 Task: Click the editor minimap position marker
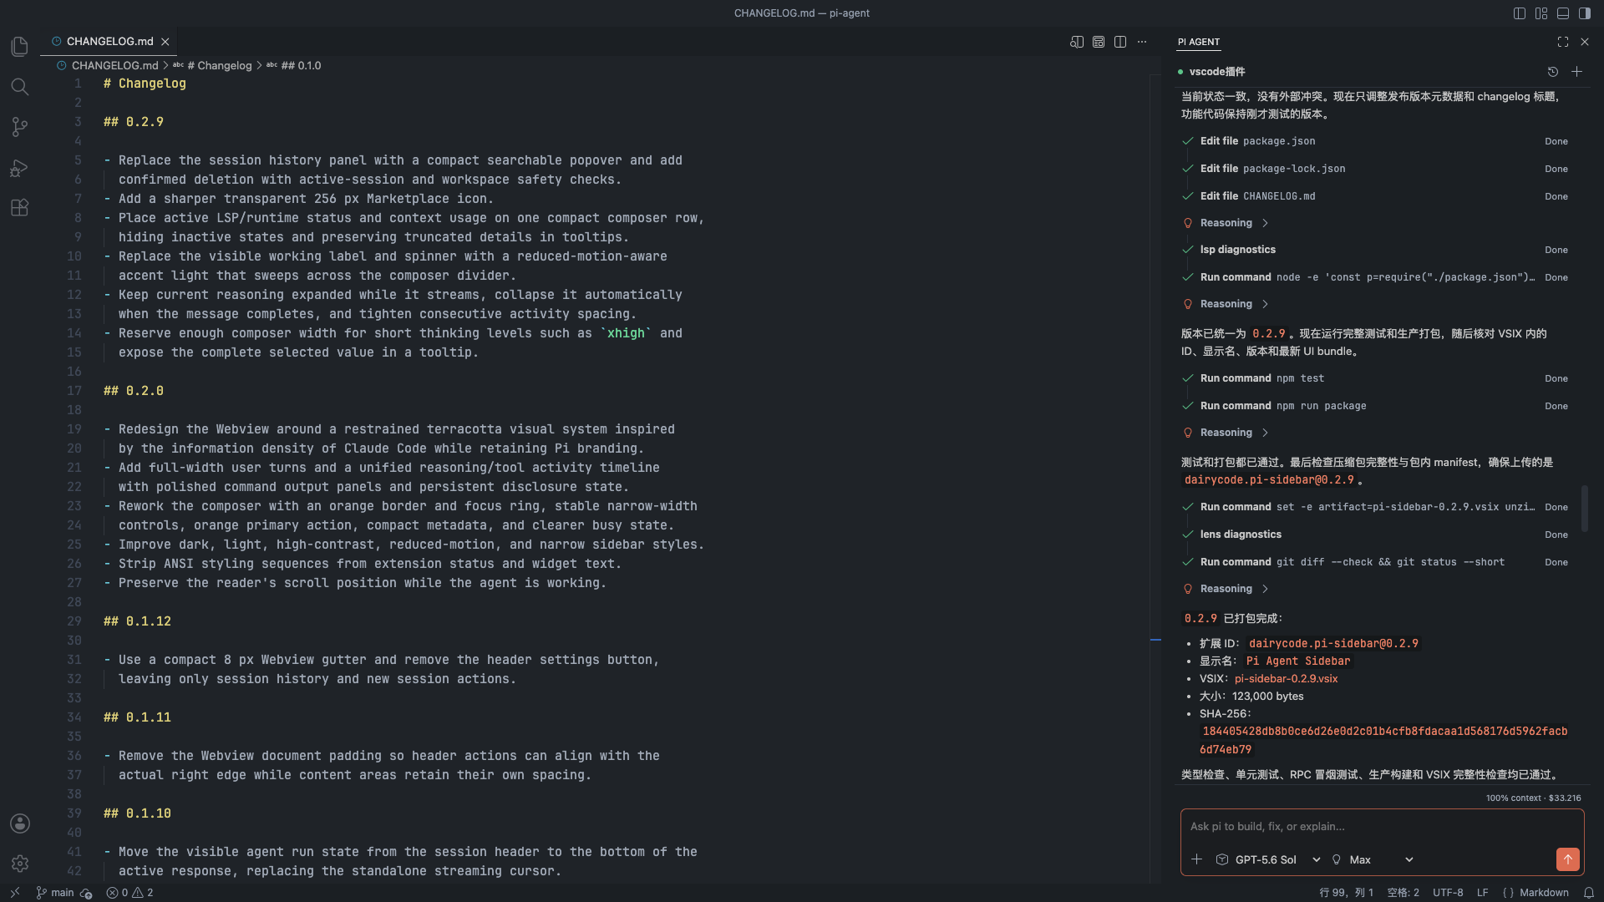[x=1155, y=640]
